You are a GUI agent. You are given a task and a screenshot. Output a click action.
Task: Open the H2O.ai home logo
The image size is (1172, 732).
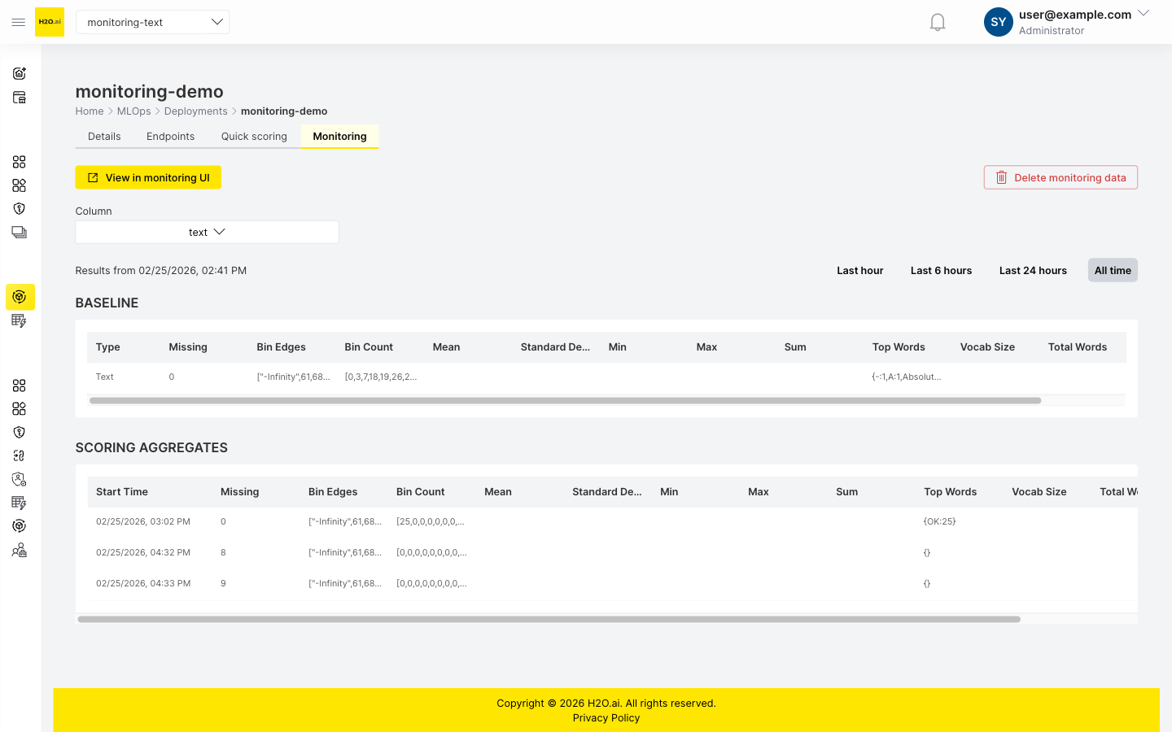coord(49,22)
